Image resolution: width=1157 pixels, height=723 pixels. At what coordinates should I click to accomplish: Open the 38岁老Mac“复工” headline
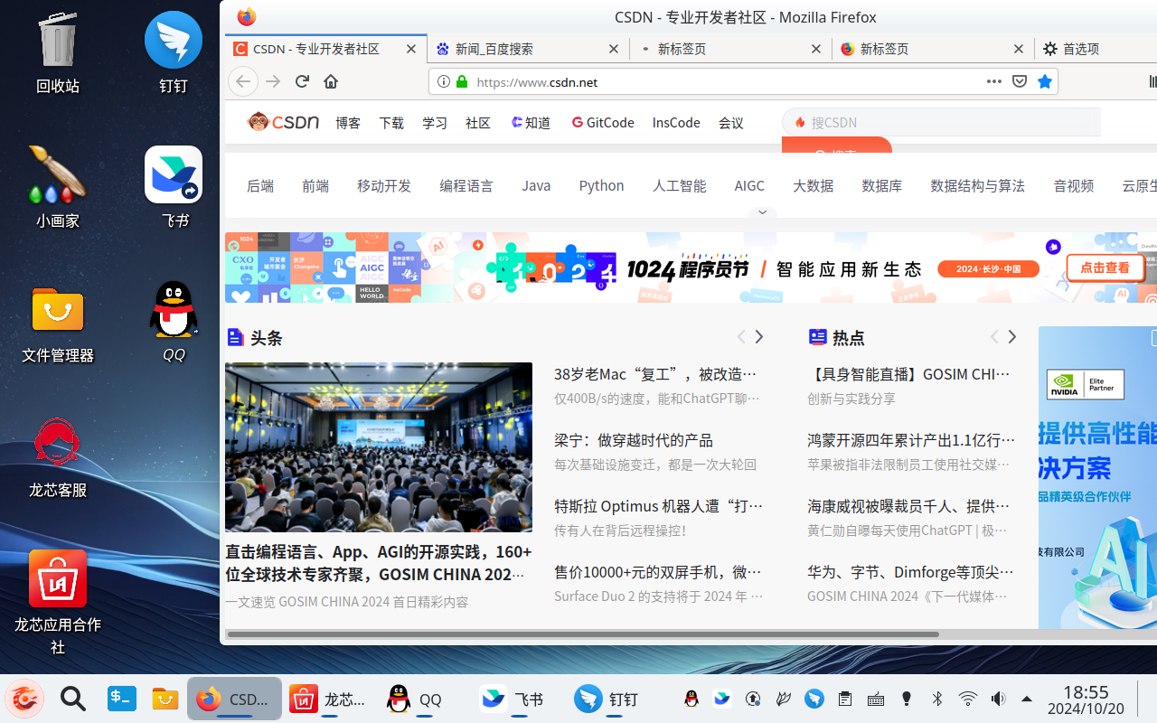click(x=655, y=374)
